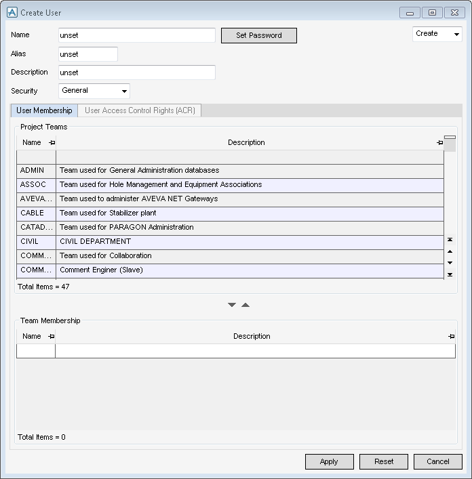Jump to top of Project Teams list

point(450,240)
